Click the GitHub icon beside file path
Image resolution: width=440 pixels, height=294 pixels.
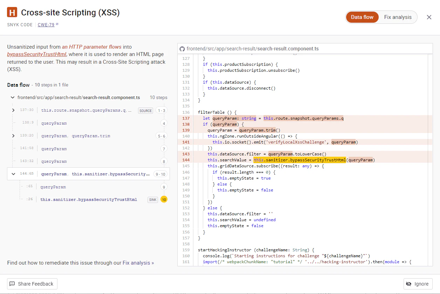(182, 49)
